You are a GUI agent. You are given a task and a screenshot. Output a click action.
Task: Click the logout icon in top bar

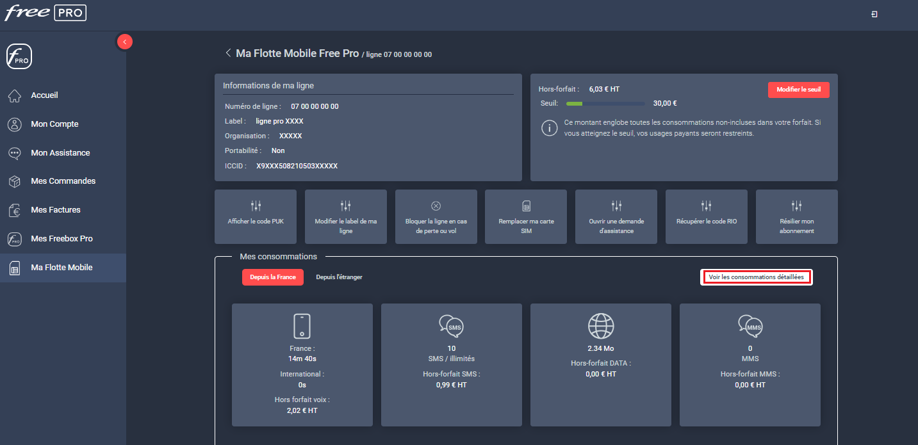tap(874, 14)
